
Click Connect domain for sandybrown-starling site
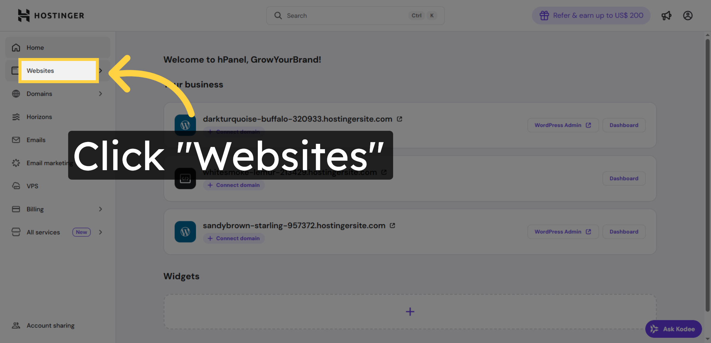234,238
